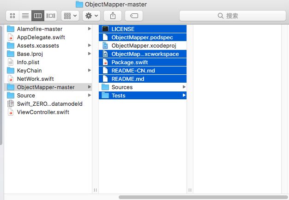The height and width of the screenshot is (200, 289).
Task: Select Assets.xcassets name
Action: pyautogui.click(x=38, y=46)
